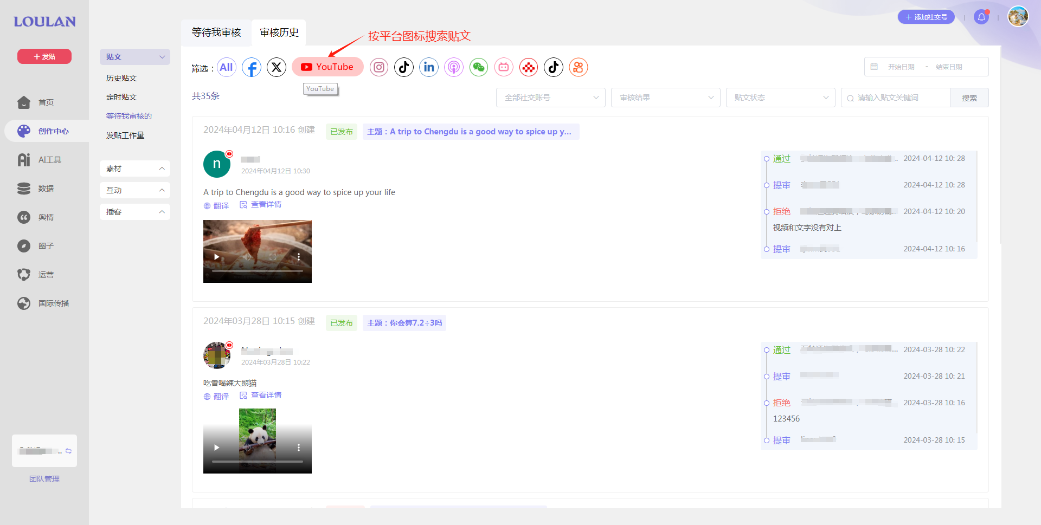Switch to 等待我审核 tab
The height and width of the screenshot is (525, 1041).
click(x=216, y=33)
